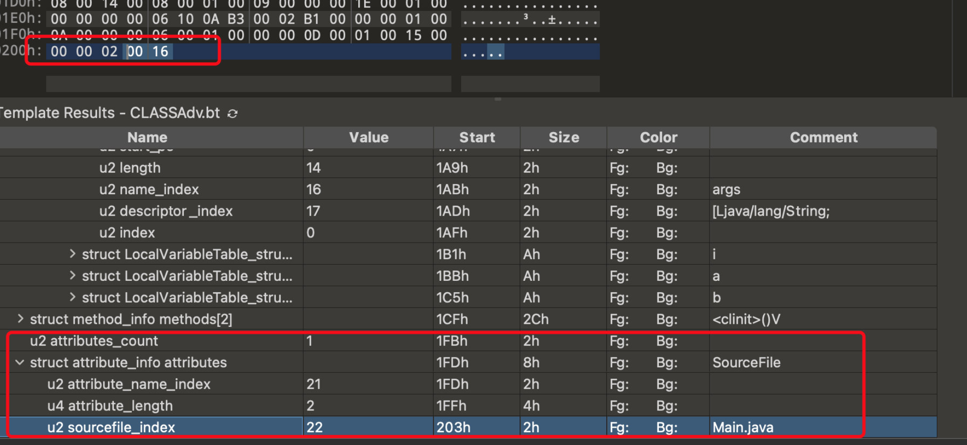The image size is (967, 445).
Task: Click the '<clinit>()V' comment cell
Action: (x=746, y=319)
